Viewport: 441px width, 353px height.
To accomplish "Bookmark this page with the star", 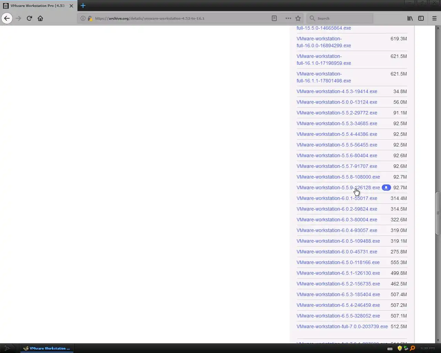I will [298, 18].
